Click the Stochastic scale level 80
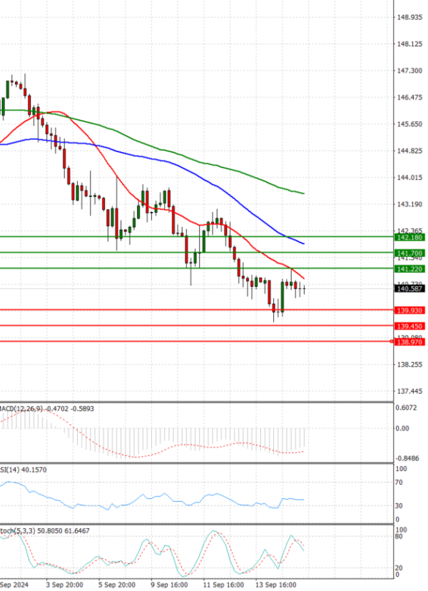428x591 pixels. pos(399,536)
